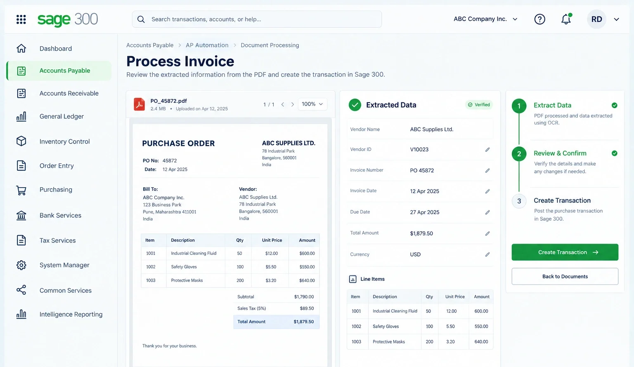Click the Vendor ID value V10023

(419, 150)
